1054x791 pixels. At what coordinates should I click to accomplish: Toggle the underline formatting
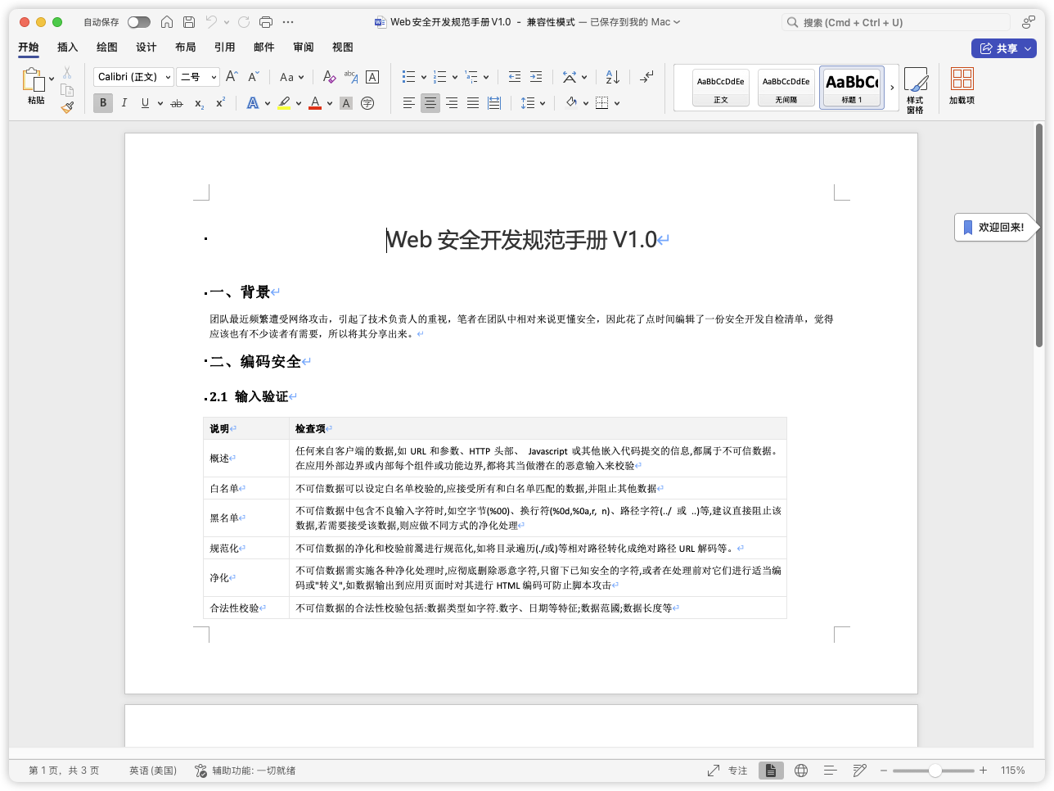click(x=144, y=103)
